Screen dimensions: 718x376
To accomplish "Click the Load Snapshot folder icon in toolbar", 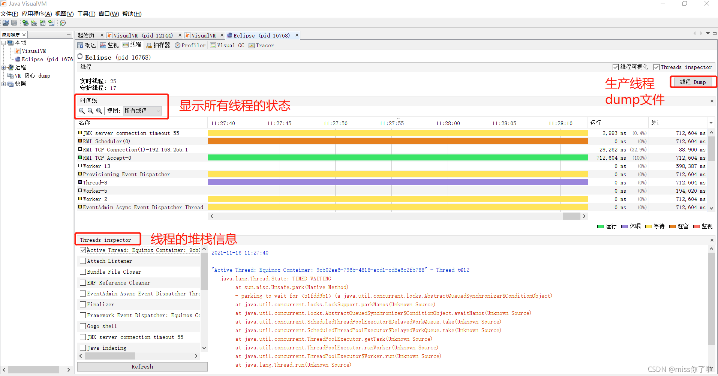I will coord(6,22).
